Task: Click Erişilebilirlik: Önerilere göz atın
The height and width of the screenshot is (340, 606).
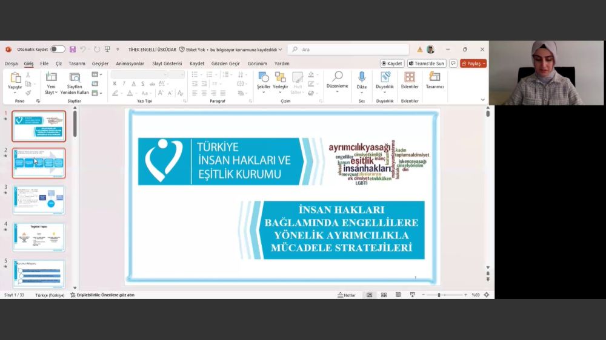Action: point(102,295)
